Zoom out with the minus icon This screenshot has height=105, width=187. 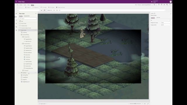coord(128,104)
